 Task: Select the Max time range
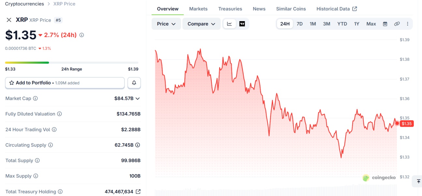click(371, 24)
